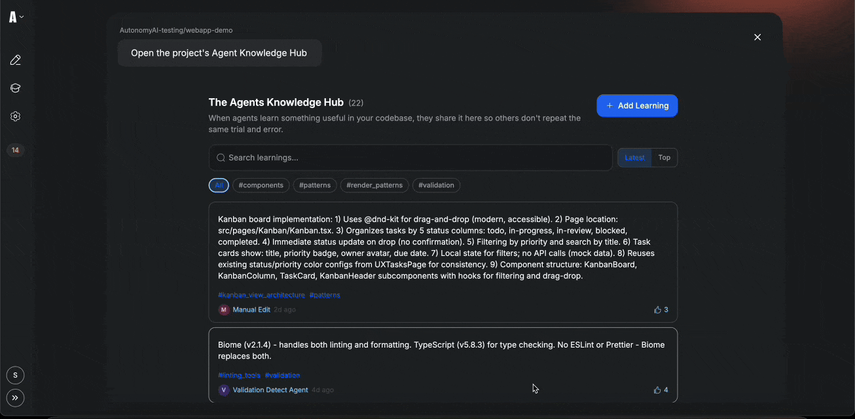Click the V avatar on Biome card
The height and width of the screenshot is (419, 855).
pos(224,390)
